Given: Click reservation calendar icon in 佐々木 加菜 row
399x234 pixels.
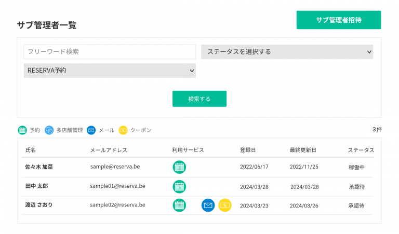Looking at the screenshot, I should click(179, 167).
